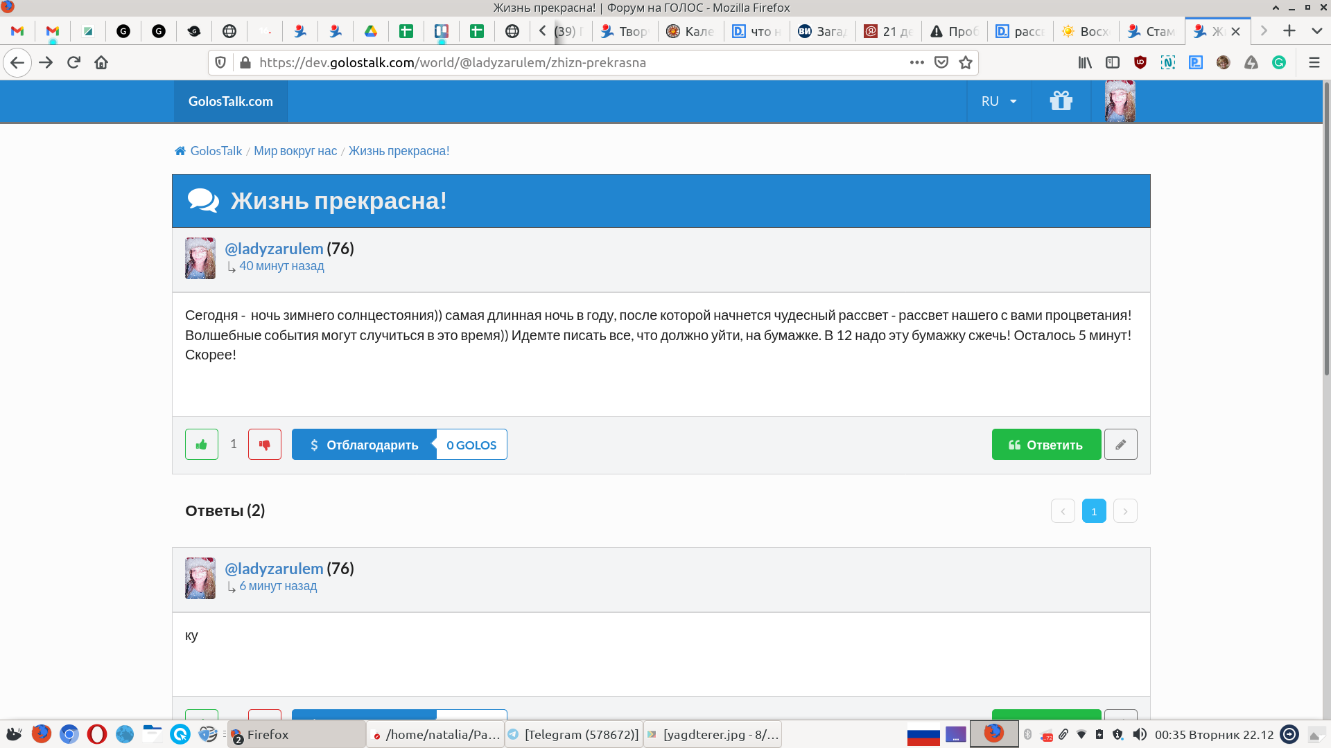Open the list all tabs chevron
Viewport: 1331px width, 748px height.
(1316, 31)
